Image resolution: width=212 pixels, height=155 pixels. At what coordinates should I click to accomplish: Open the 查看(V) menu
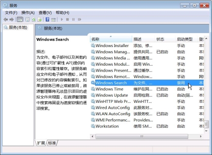[45, 13]
